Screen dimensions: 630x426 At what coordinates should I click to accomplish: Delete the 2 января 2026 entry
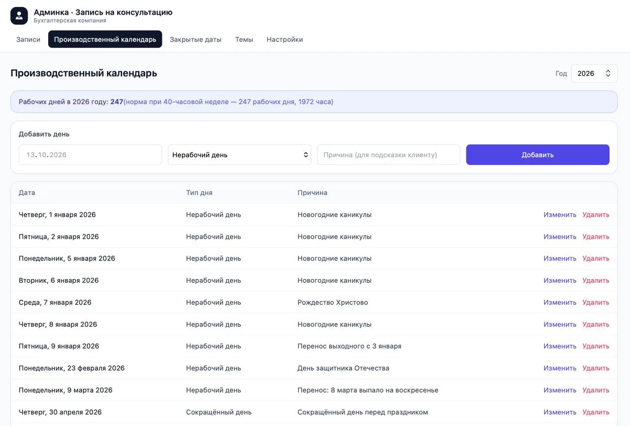pyautogui.click(x=596, y=237)
